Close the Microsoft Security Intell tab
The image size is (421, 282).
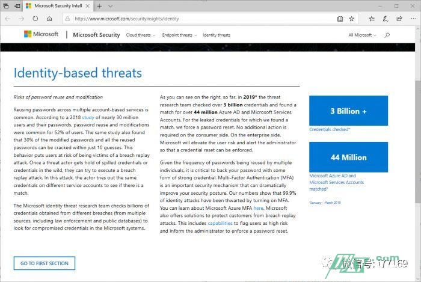coord(88,6)
